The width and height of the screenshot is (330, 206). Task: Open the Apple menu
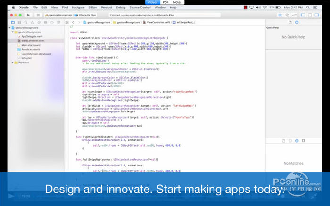13,8
